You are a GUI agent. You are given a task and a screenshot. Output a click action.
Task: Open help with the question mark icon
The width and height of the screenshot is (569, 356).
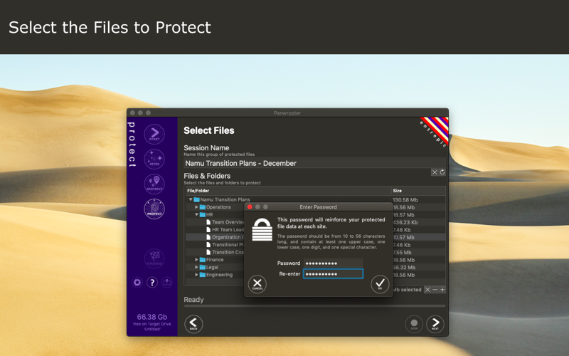[x=152, y=282]
